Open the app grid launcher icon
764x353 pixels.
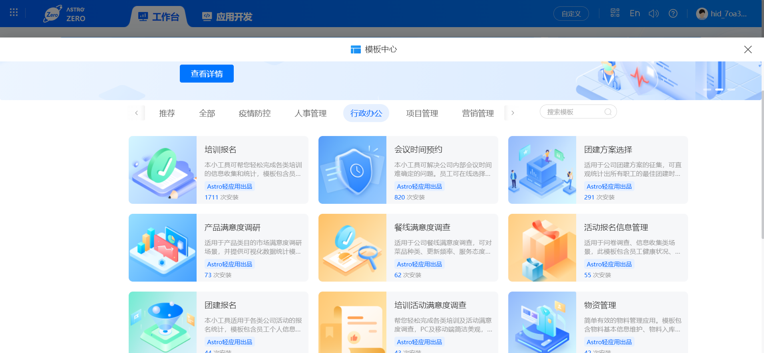pos(14,13)
